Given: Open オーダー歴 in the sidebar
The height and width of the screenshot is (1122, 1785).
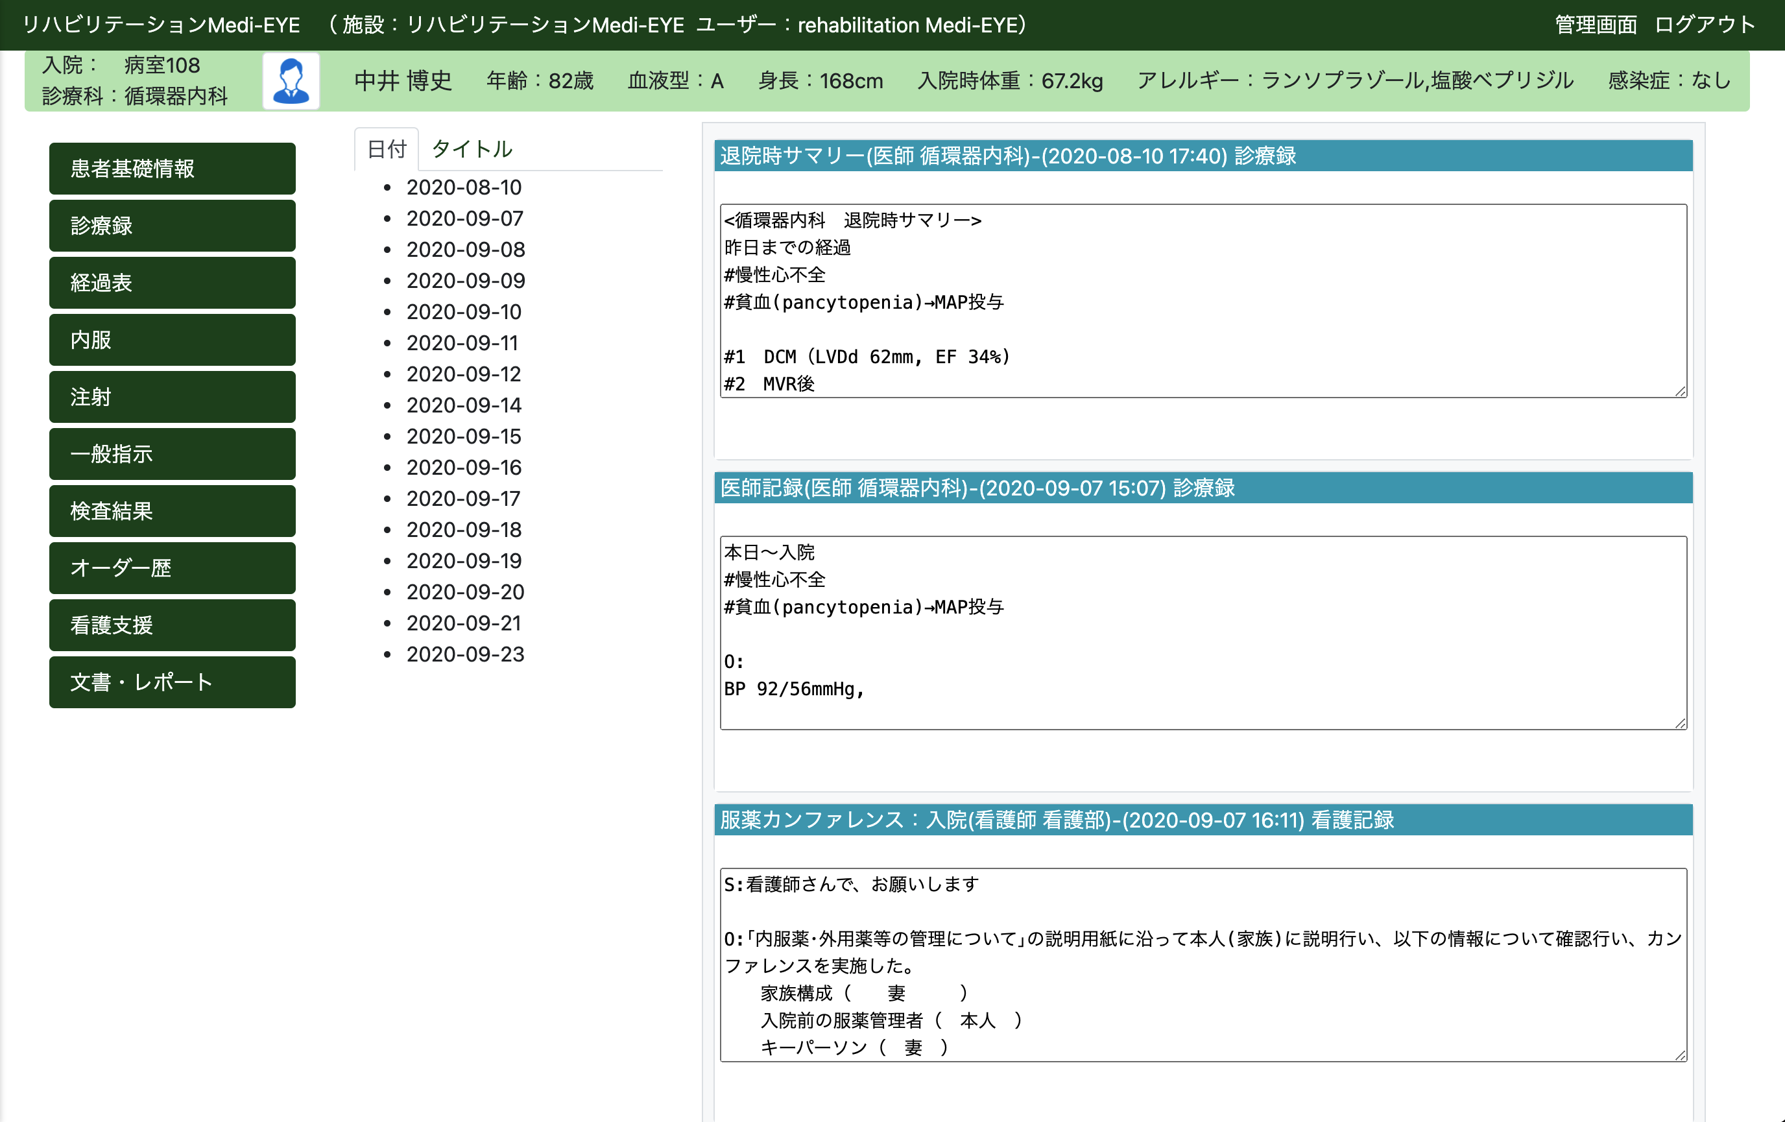Looking at the screenshot, I should coord(172,567).
